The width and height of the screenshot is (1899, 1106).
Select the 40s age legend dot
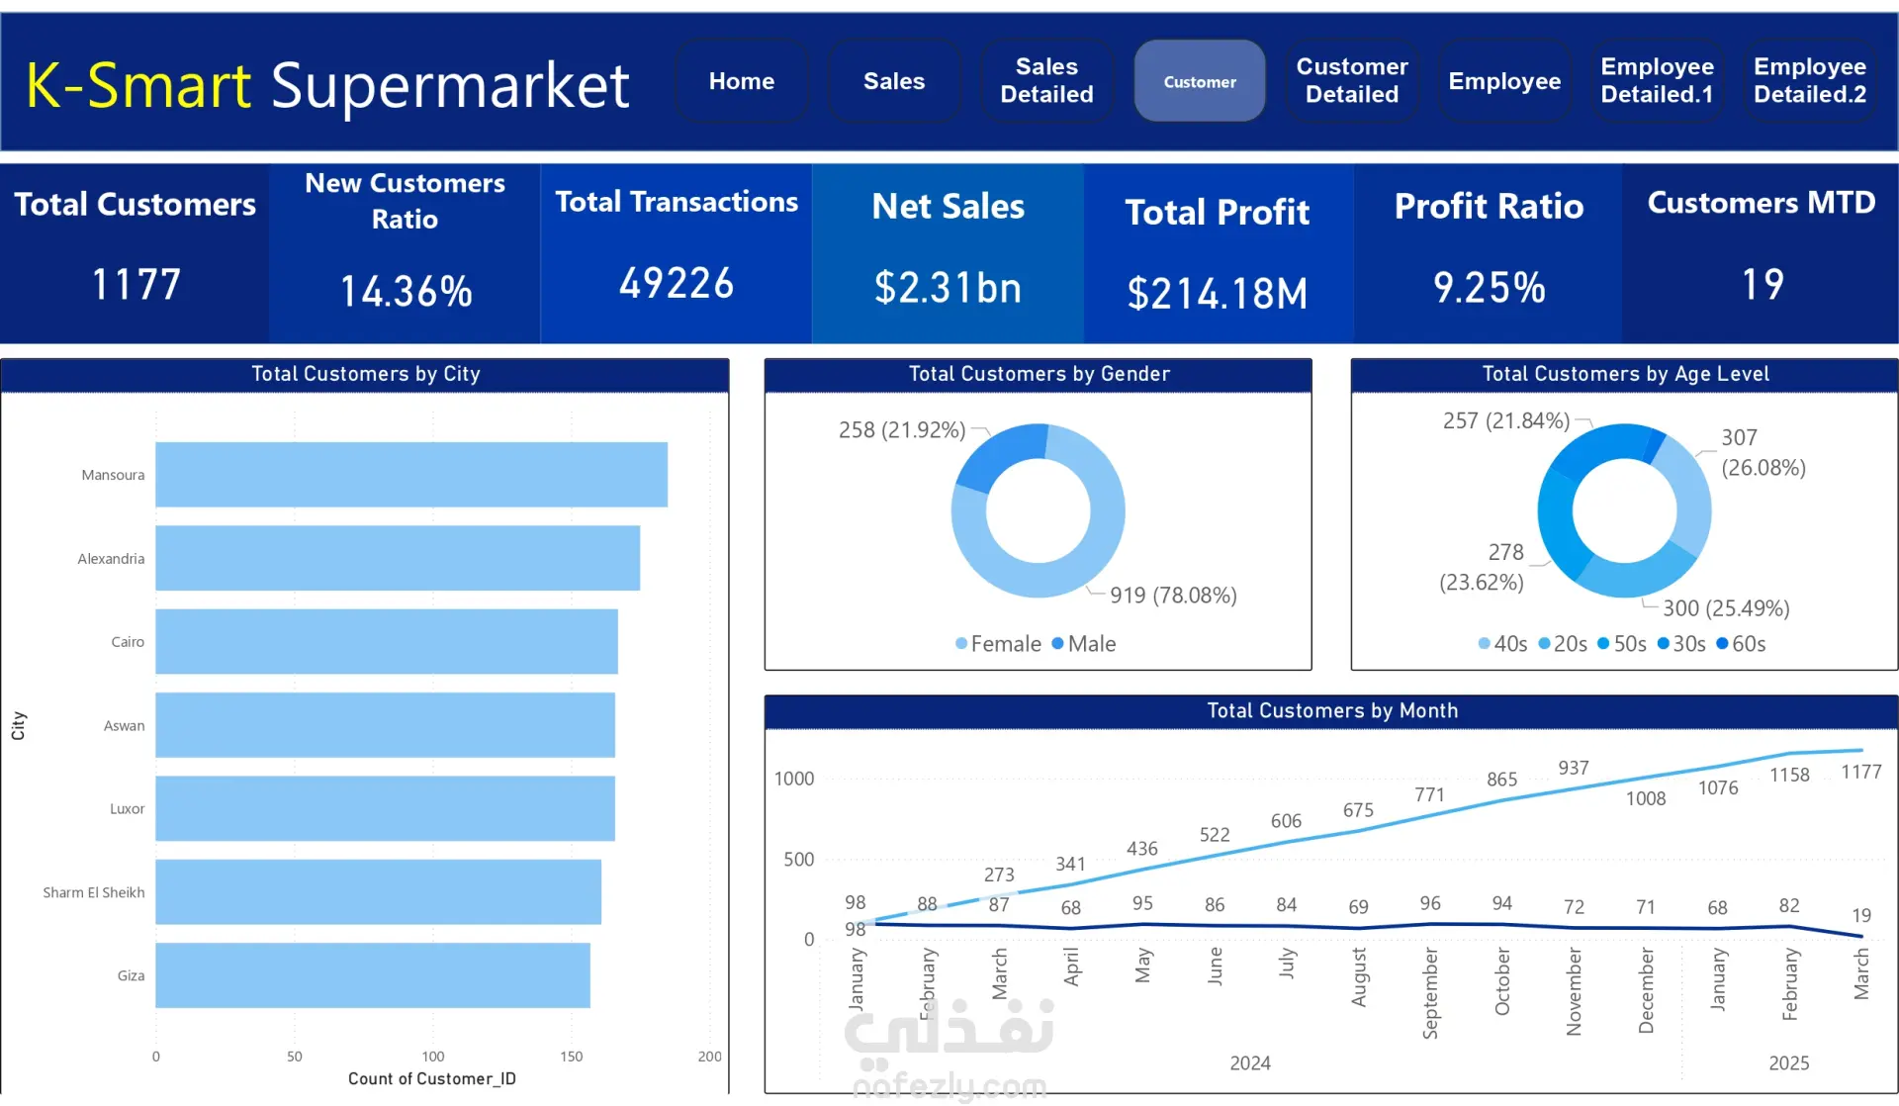tap(1484, 644)
